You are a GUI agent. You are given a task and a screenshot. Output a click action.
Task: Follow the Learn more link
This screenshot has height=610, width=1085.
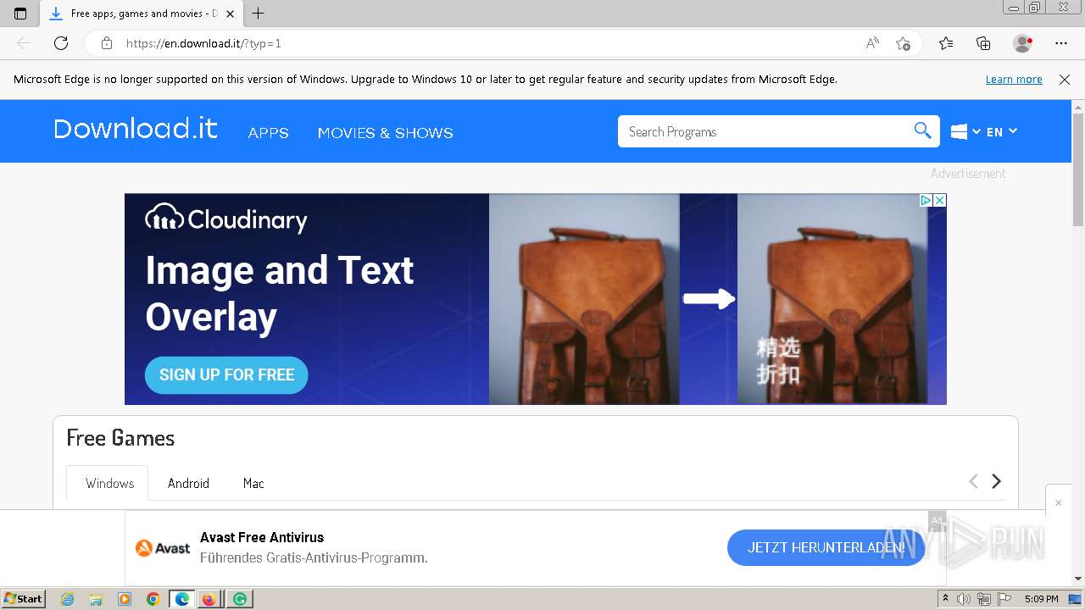(1014, 80)
